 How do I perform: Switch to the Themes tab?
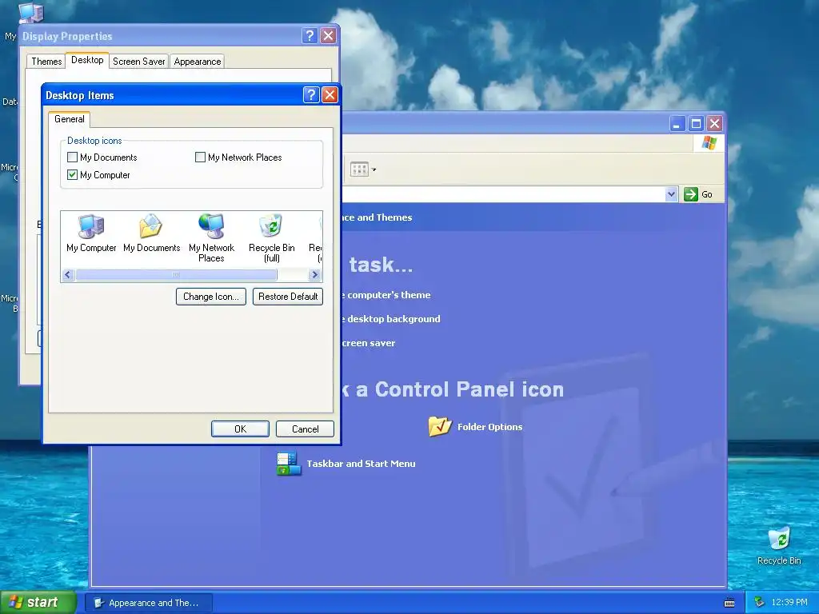click(46, 61)
